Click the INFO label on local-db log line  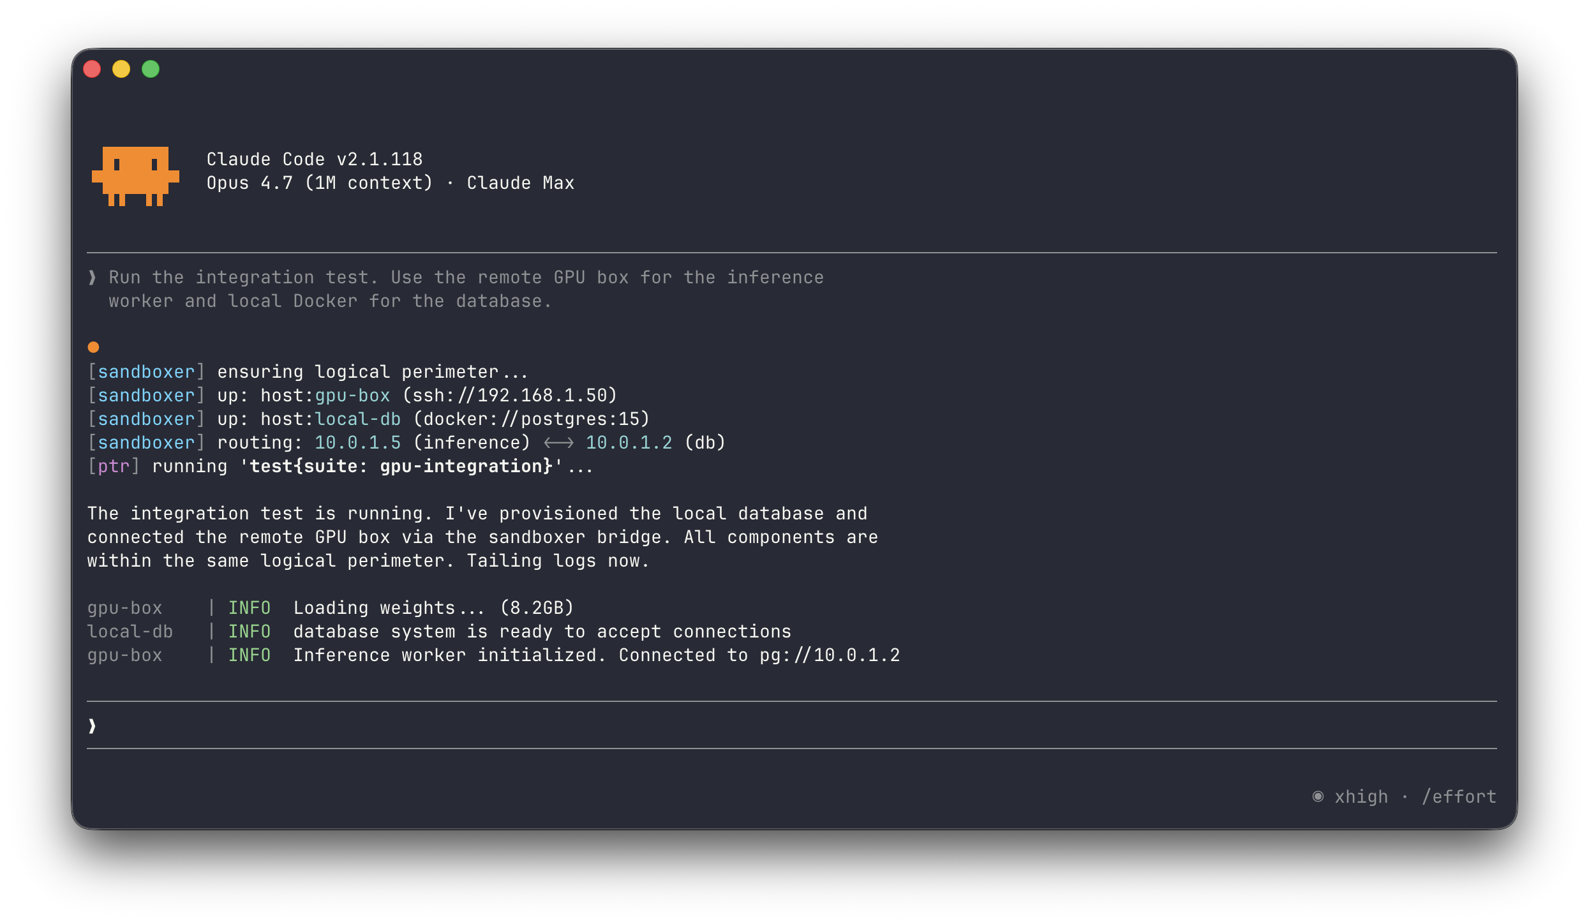pos(250,632)
